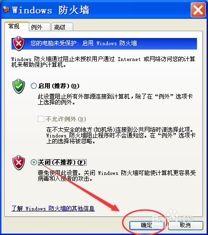Image resolution: width=208 pixels, height=235 pixels.
Task: Select the 常规 tab
Action: point(17,26)
